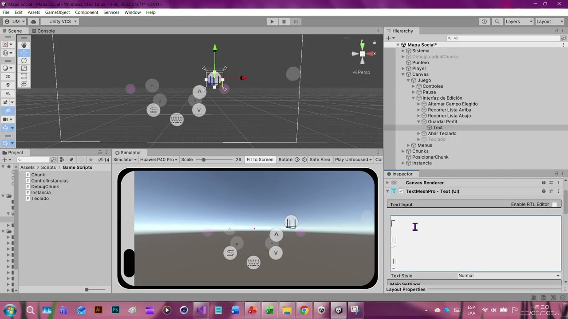
Task: Toggle scene lighting button
Action: 8,85
